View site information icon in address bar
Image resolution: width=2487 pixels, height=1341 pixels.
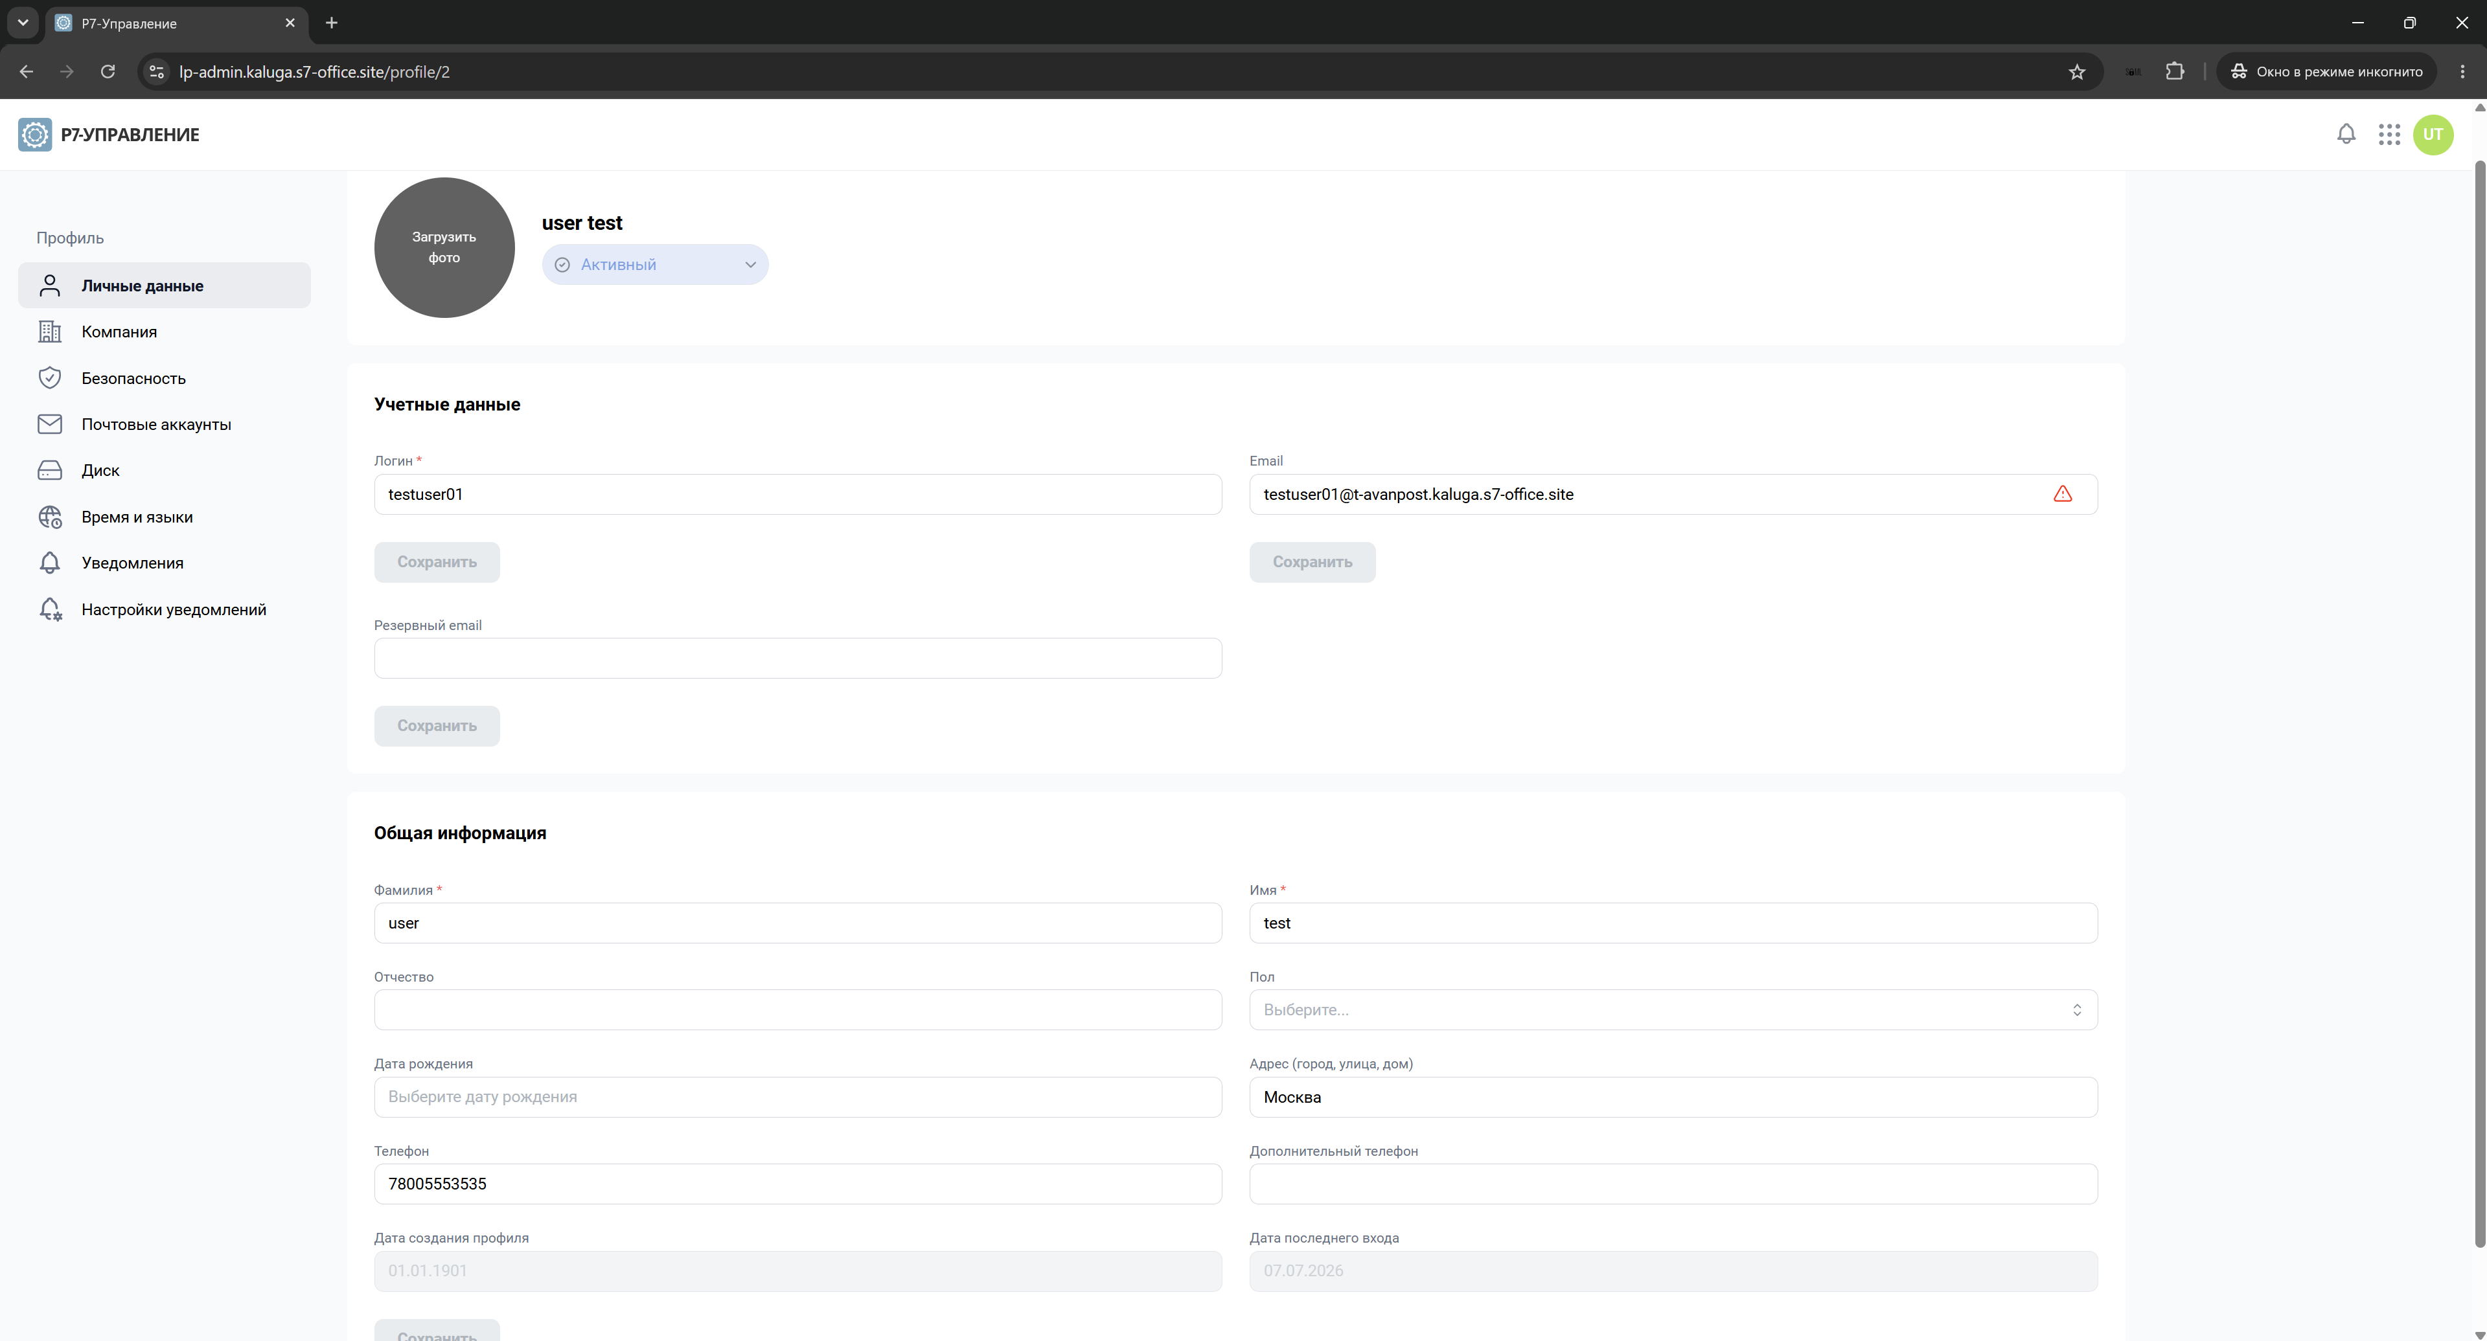click(x=156, y=71)
